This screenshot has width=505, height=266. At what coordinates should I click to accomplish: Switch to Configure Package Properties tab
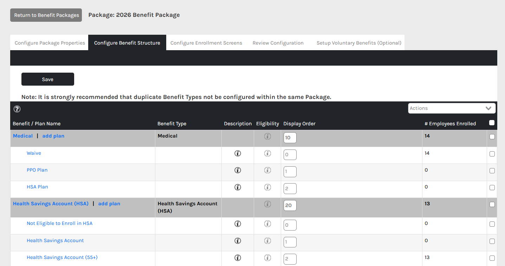50,43
